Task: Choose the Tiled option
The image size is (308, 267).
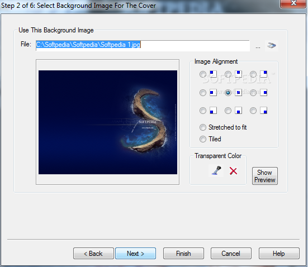Action: 210,139
